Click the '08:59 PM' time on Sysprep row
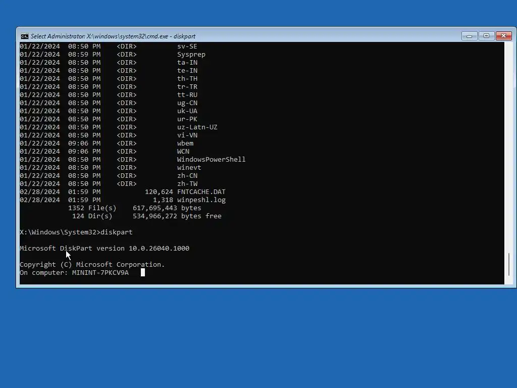Screen dimensions: 517x388 (84, 55)
